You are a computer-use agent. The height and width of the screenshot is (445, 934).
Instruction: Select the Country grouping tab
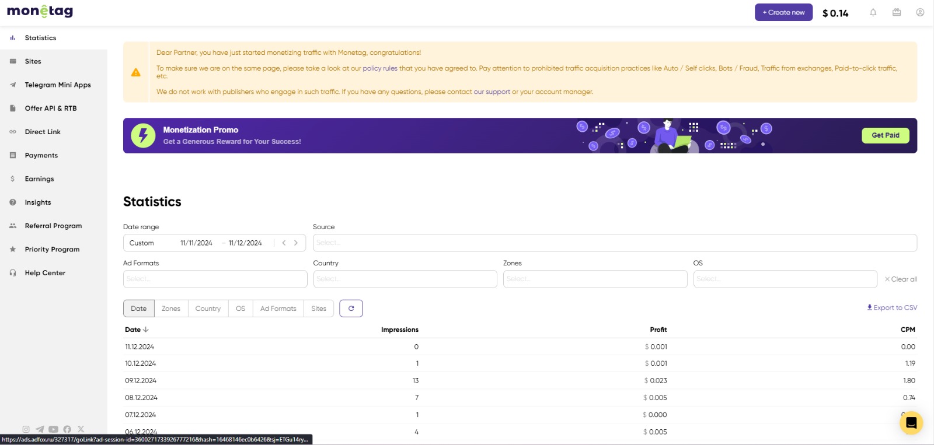(x=208, y=309)
